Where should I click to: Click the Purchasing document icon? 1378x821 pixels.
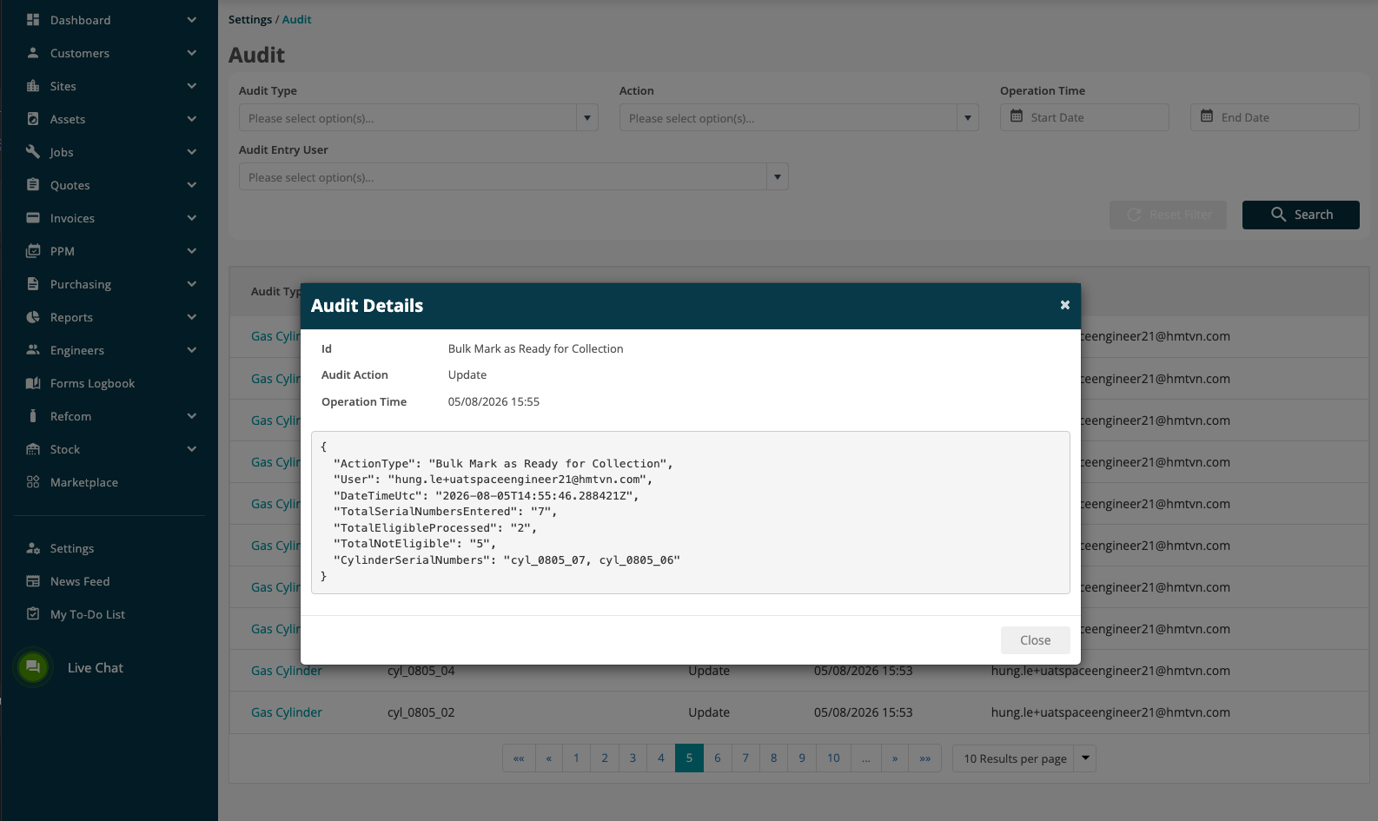click(x=33, y=283)
